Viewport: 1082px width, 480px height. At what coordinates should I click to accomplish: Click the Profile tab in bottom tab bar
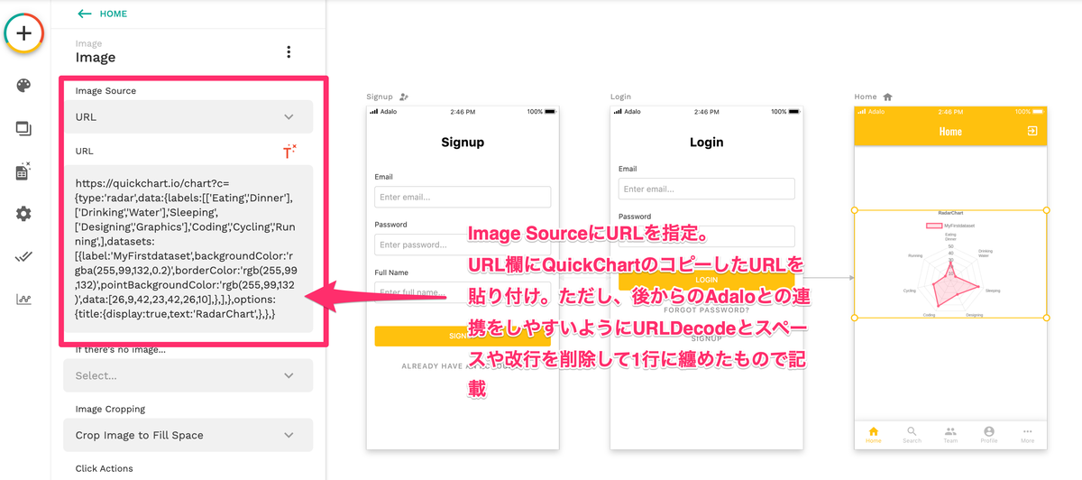989,435
